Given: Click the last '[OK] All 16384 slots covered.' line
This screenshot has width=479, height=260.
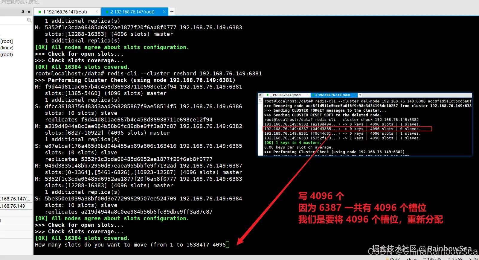Looking at the screenshot, I should (83, 238).
